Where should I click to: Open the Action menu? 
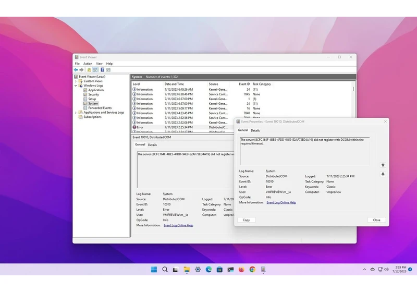(88, 64)
